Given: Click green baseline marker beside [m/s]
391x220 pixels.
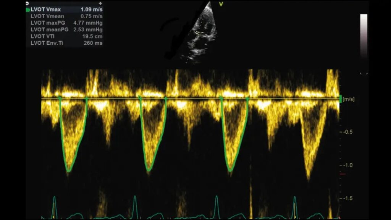Looking at the screenshot, I should pyautogui.click(x=341, y=99).
